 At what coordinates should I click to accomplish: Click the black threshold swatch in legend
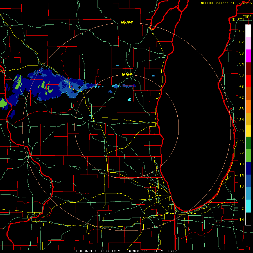click(248, 219)
